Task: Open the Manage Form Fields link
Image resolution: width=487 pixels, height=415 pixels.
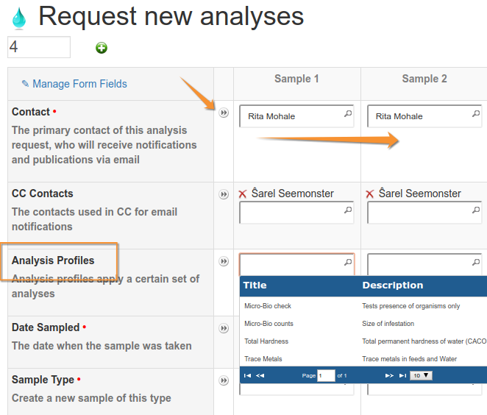Action: pos(74,84)
